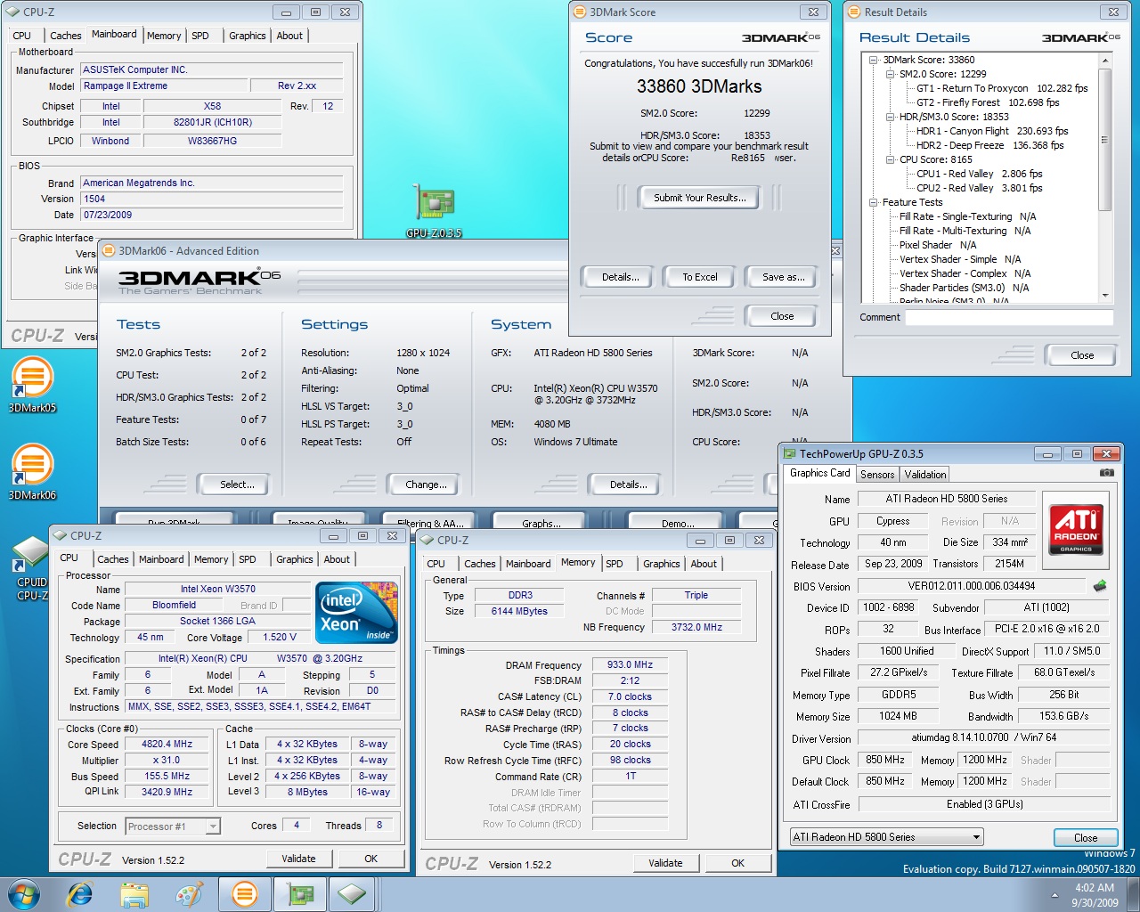Click Validate in CPU-Z Memory window

click(665, 863)
